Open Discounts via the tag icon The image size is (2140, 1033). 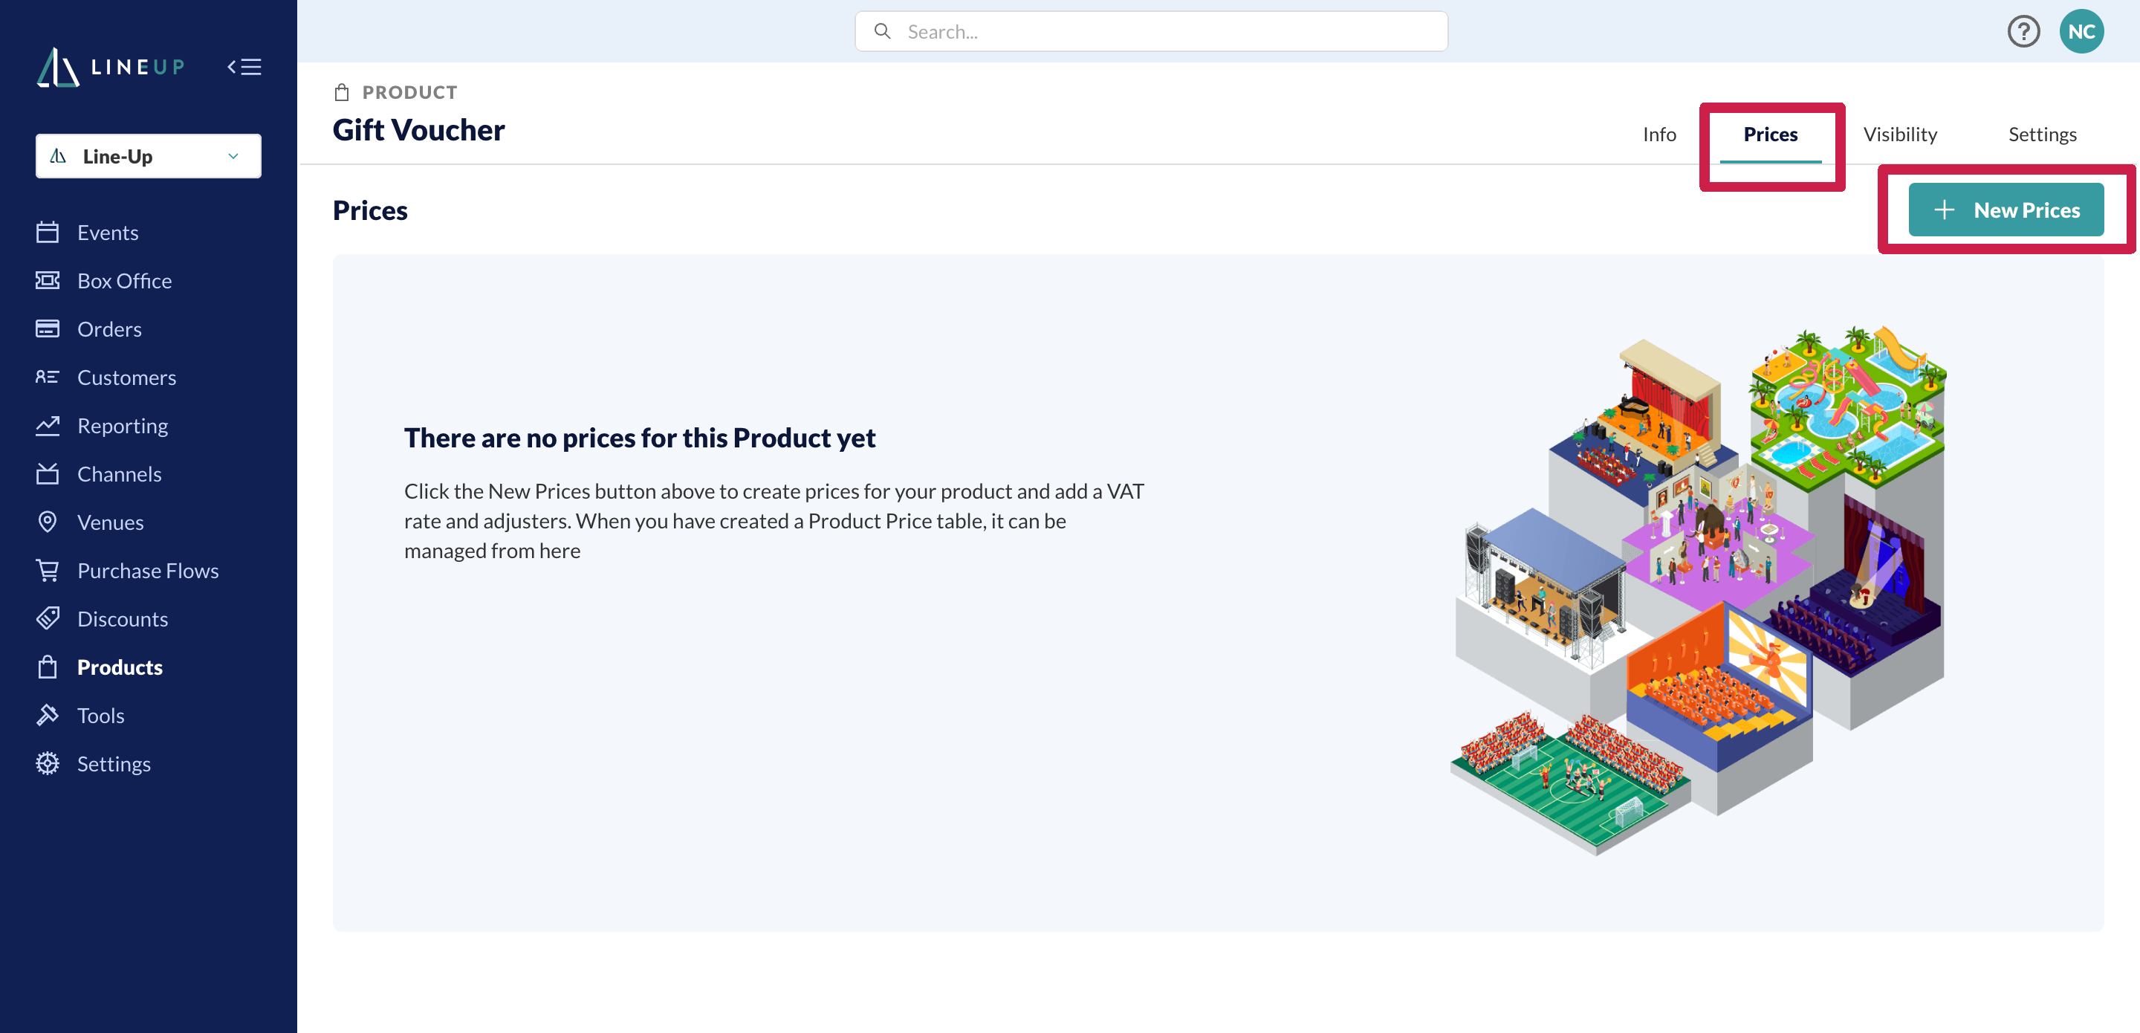(x=48, y=618)
